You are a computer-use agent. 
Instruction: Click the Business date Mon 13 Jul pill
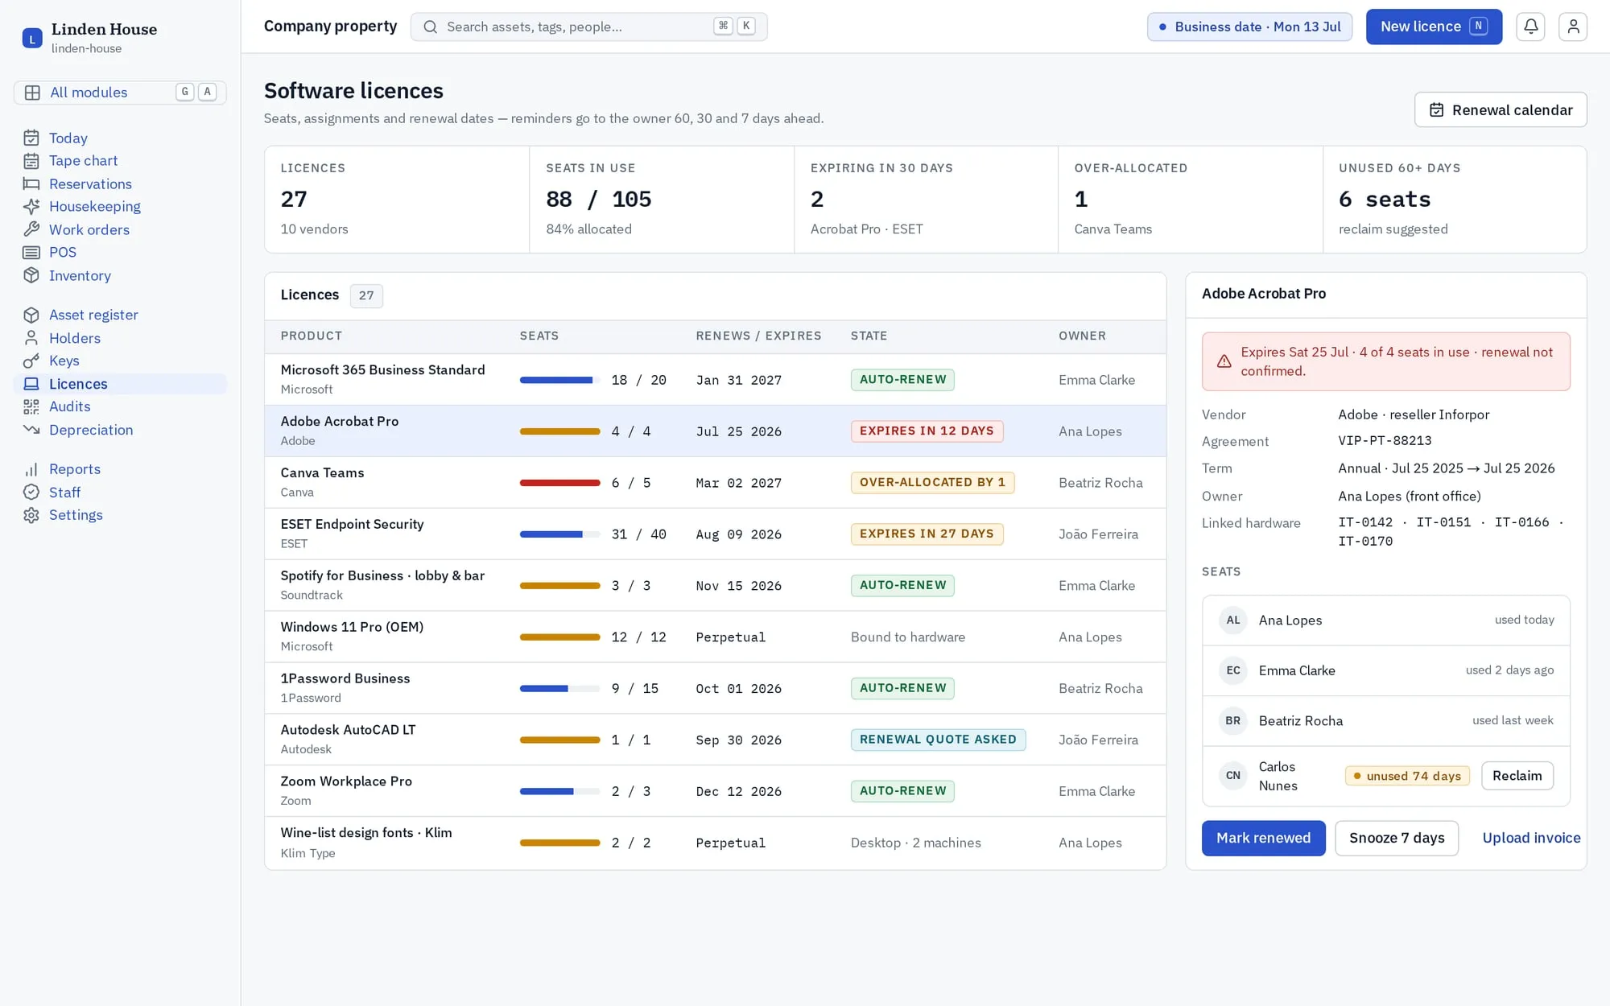pyautogui.click(x=1249, y=27)
